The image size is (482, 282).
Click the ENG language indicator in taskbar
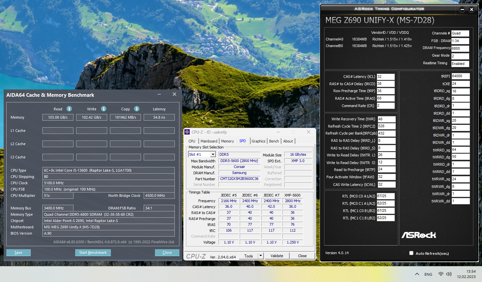428,274
